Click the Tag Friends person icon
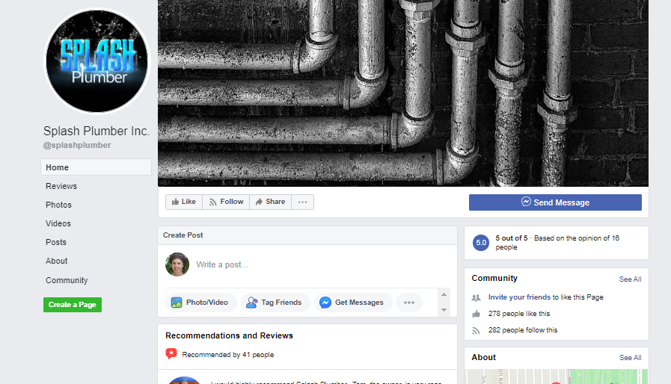 [x=252, y=303]
